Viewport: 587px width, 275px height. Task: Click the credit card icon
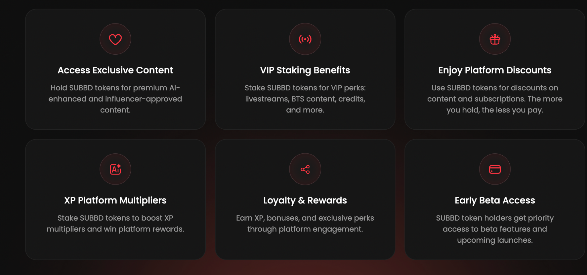click(495, 169)
